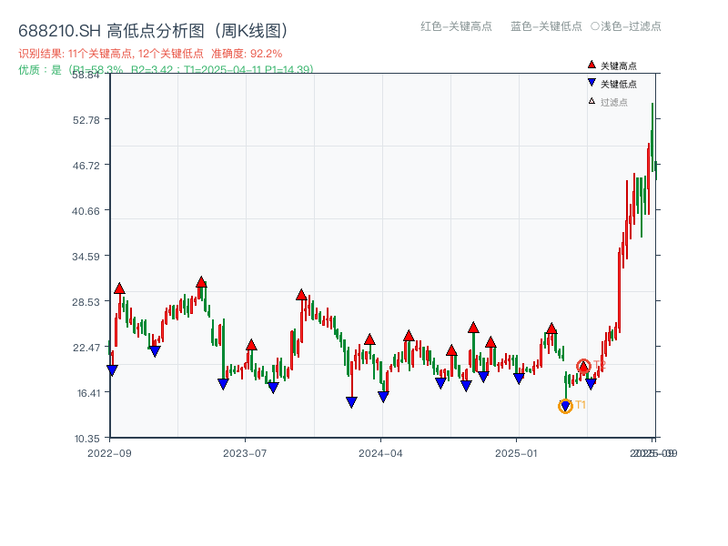Click the blue low marker just above the 2024-04 tick

383,397
